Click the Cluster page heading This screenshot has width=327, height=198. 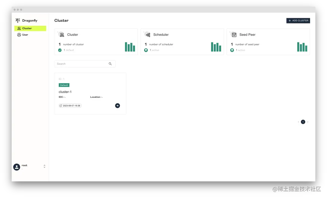[x=61, y=20]
